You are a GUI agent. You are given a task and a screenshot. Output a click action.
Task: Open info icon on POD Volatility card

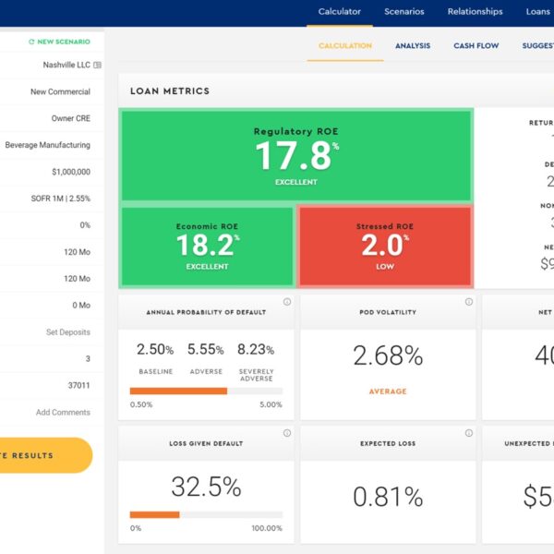[x=467, y=302]
